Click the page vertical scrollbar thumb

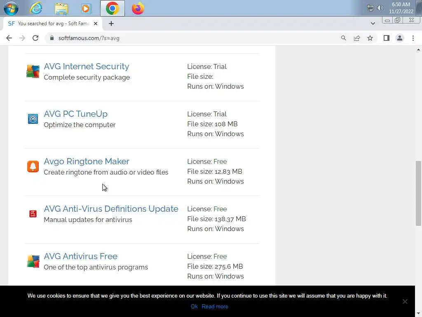(x=418, y=193)
